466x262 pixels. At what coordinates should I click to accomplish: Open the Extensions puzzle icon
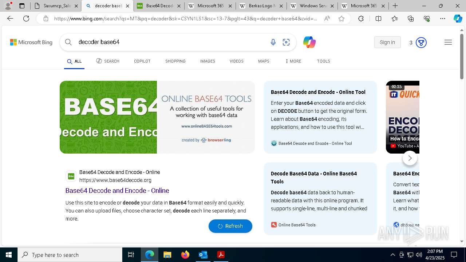(361, 19)
